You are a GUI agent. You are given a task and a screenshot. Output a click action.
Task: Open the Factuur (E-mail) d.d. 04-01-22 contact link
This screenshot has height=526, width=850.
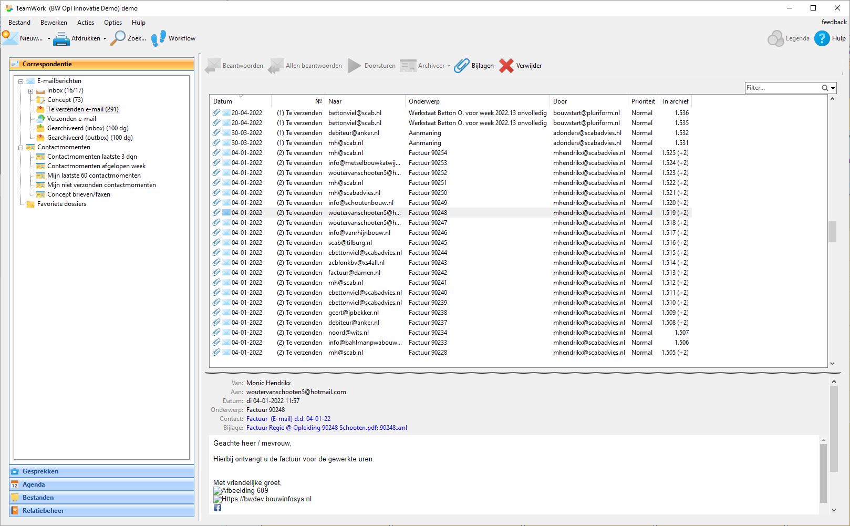pyautogui.click(x=288, y=419)
